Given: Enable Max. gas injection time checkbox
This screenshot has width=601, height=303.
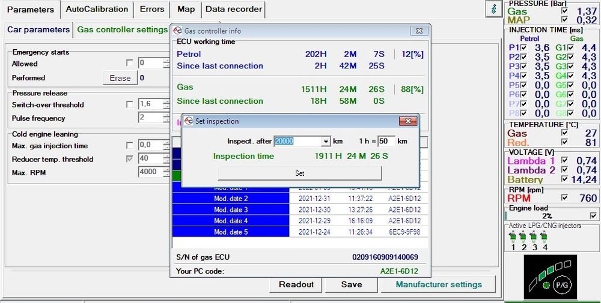Looking at the screenshot, I should coord(130,145).
